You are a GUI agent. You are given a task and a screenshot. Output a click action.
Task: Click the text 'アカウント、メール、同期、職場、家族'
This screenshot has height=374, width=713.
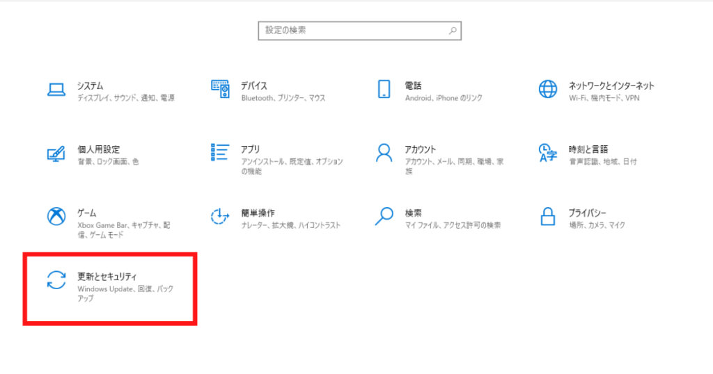click(x=454, y=166)
